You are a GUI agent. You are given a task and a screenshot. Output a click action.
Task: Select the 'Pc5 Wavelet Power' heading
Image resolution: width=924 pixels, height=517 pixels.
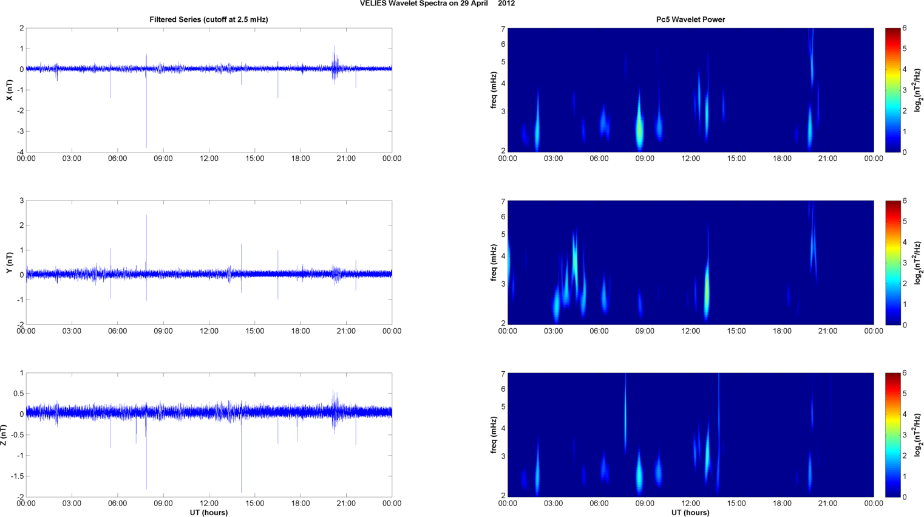[690, 19]
